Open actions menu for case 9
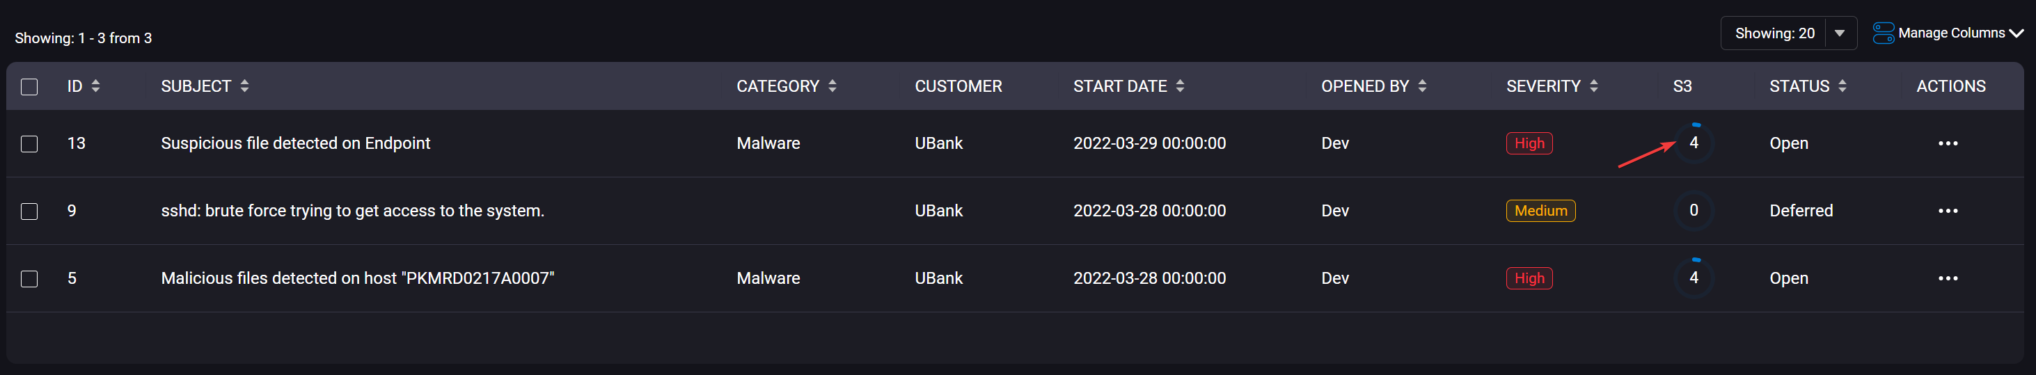Image resolution: width=2036 pixels, height=375 pixels. [1948, 212]
